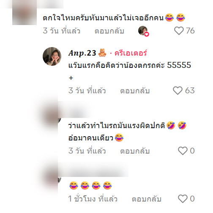This screenshot has width=213, height=213.
Task: Click the '1 ชั่วโมง ที่แล้ว' timestamp
Action: [93, 199]
